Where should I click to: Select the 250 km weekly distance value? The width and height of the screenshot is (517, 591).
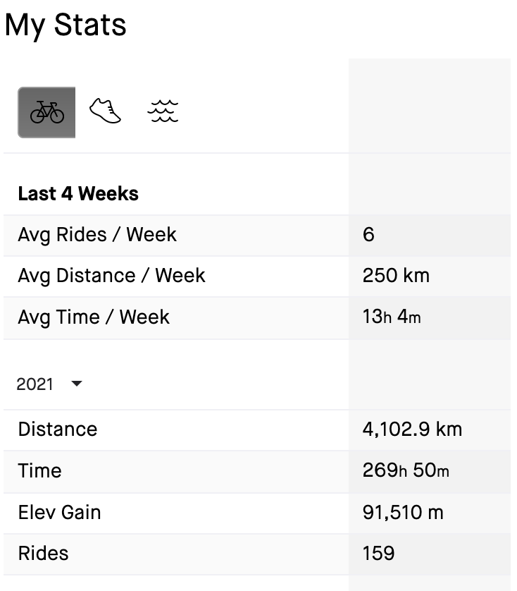pos(396,276)
